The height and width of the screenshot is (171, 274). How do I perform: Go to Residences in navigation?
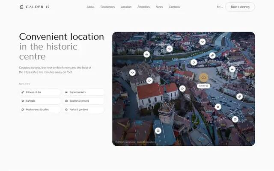pyautogui.click(x=107, y=7)
